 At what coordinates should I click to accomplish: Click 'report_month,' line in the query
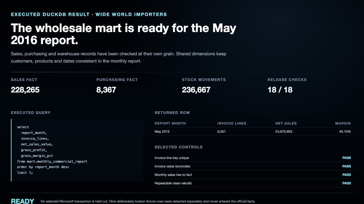pyautogui.click(x=34, y=133)
